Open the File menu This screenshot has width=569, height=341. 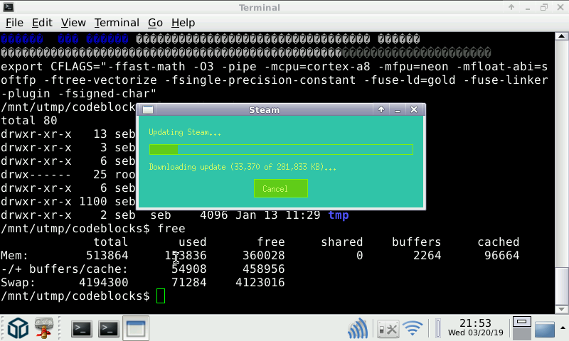click(x=14, y=23)
